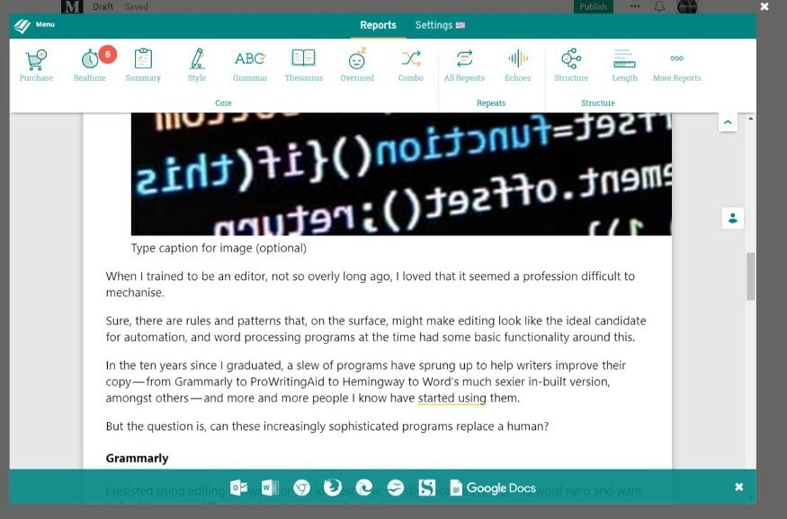Run the Echoes report

click(x=517, y=66)
